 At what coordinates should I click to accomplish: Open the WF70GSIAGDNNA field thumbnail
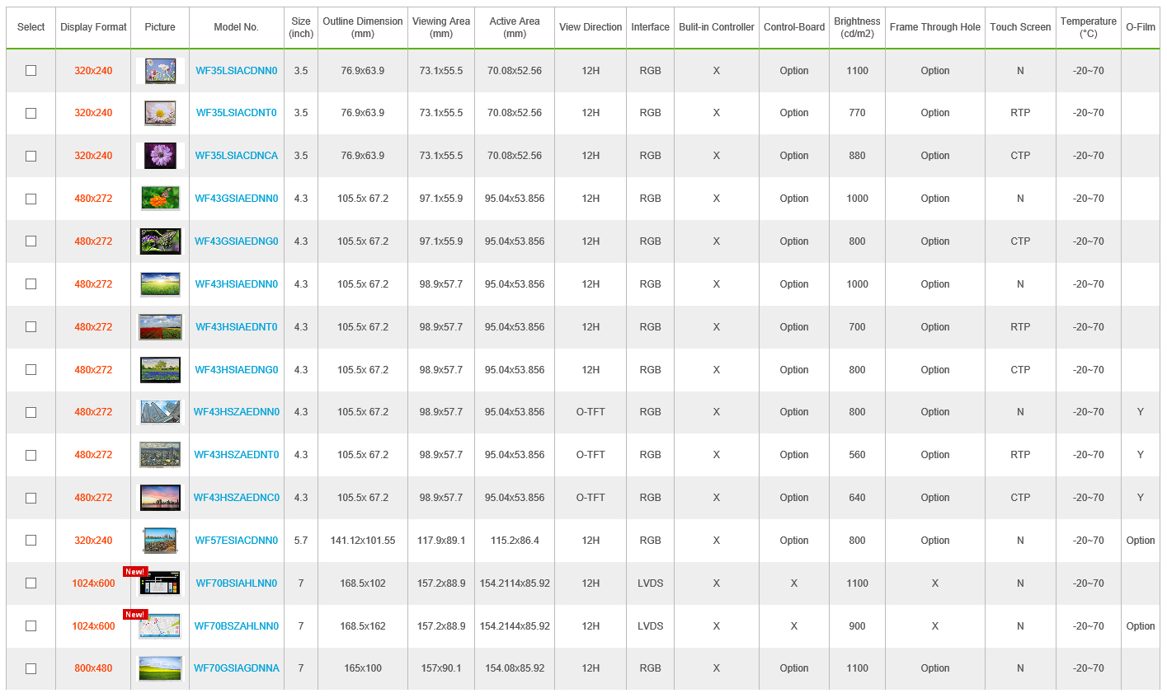click(160, 668)
